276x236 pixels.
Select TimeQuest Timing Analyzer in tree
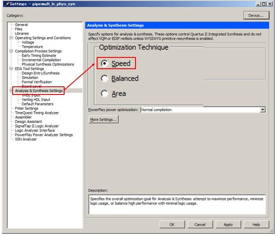click(x=37, y=113)
